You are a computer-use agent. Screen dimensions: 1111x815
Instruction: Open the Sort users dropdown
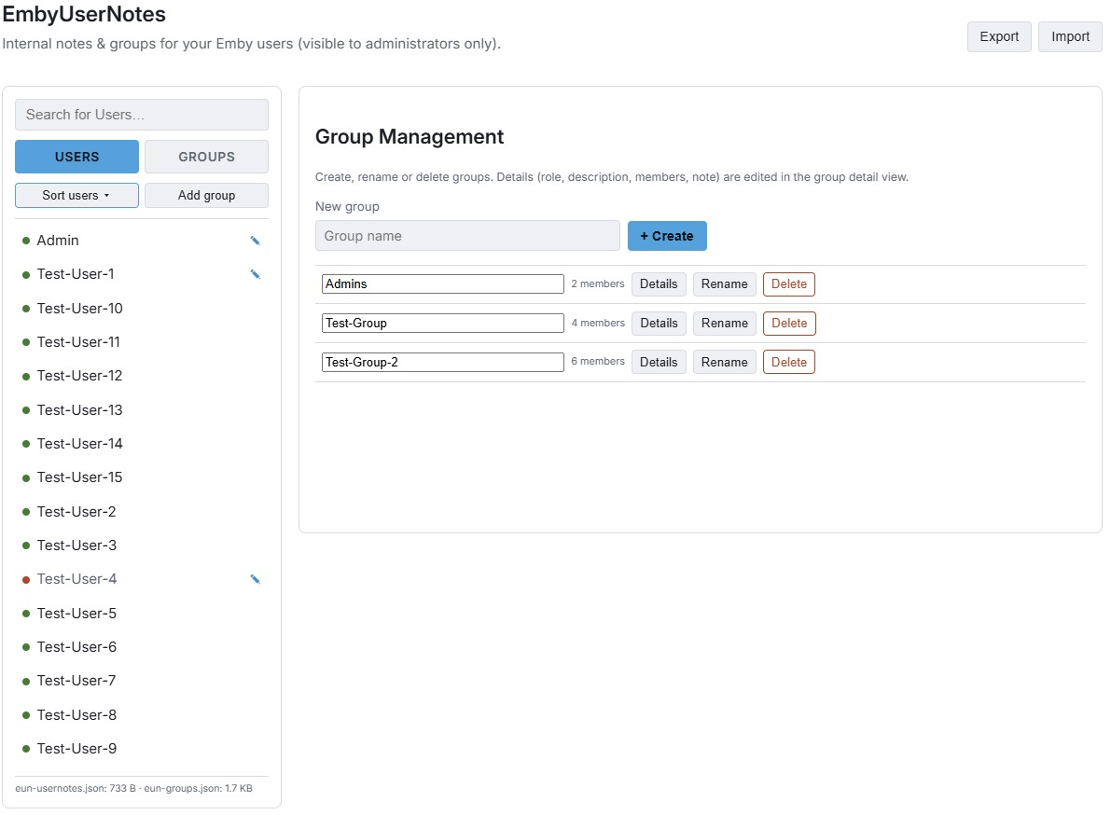click(x=76, y=196)
